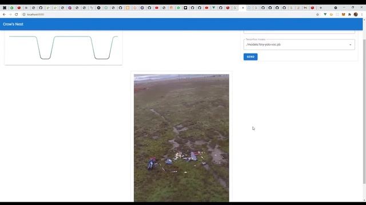
Task: Click the blue SEND button
Action: click(250, 57)
